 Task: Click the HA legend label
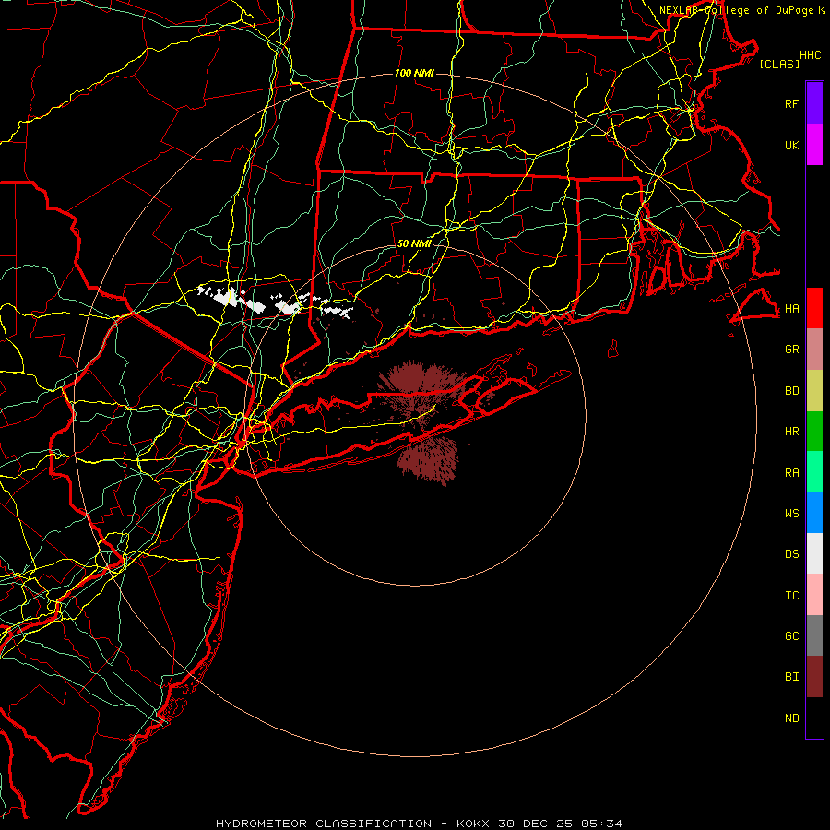pyautogui.click(x=791, y=308)
